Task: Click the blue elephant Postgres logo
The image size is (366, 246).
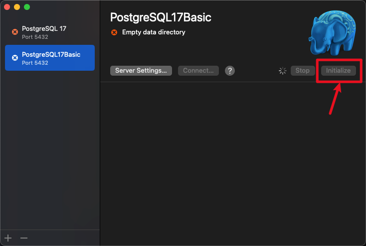Action: pyautogui.click(x=332, y=33)
